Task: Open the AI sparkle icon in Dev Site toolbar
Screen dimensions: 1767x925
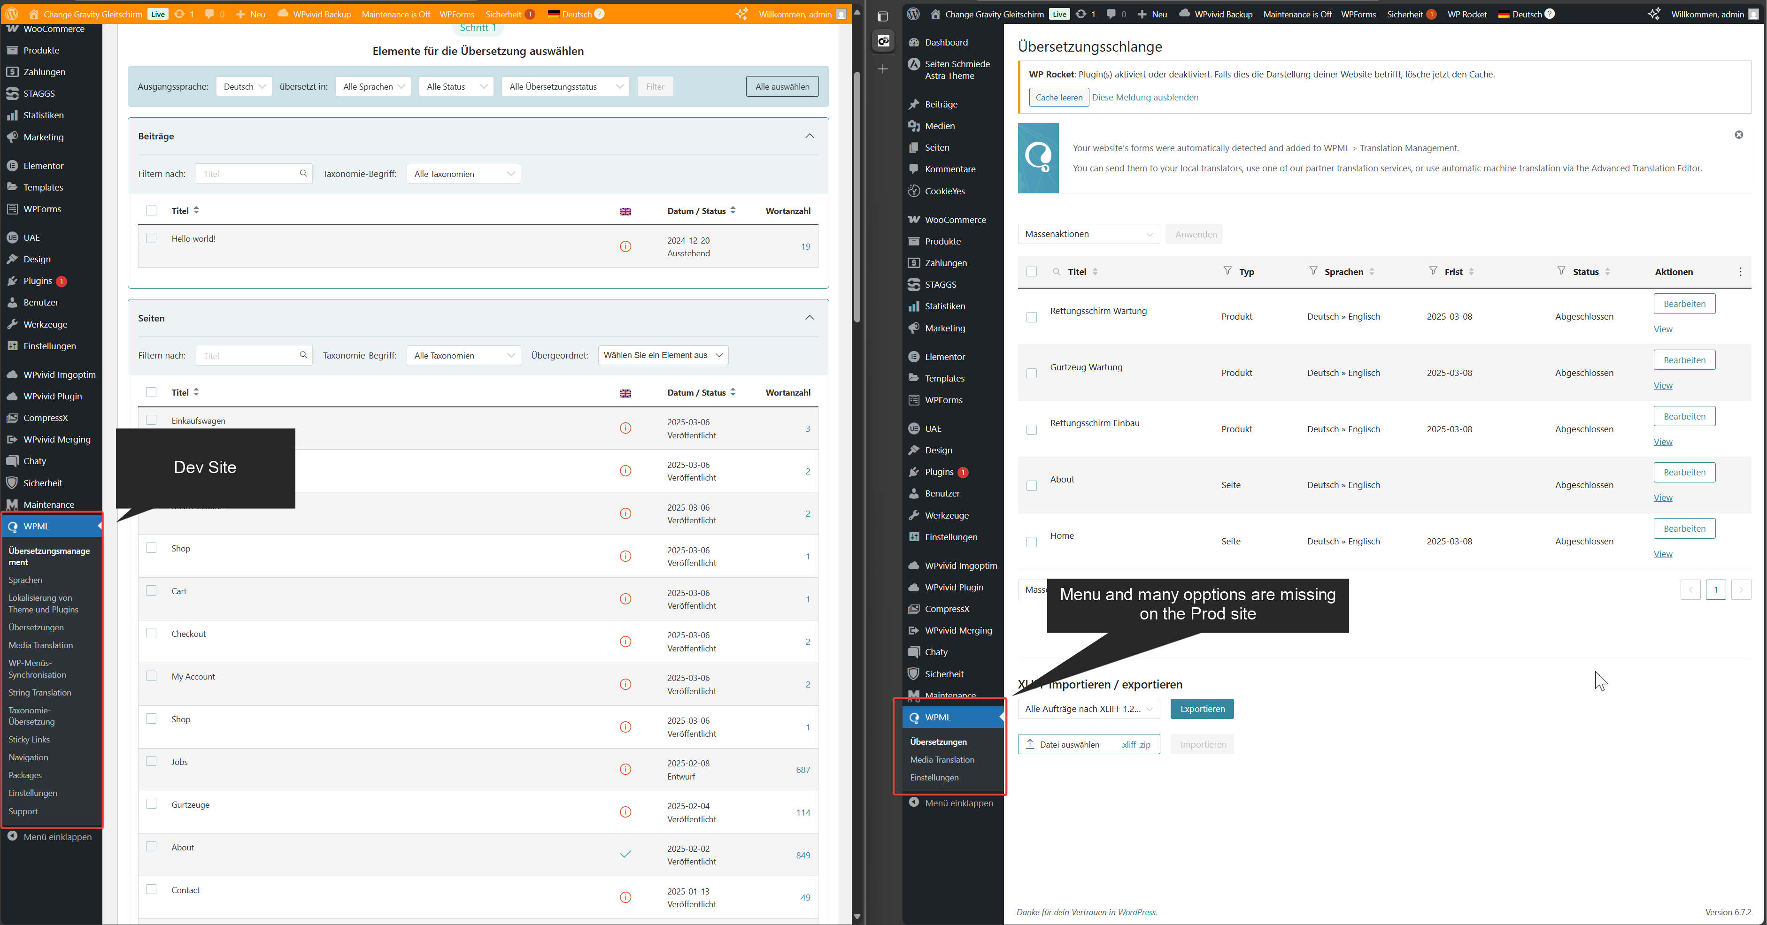Action: 741,14
